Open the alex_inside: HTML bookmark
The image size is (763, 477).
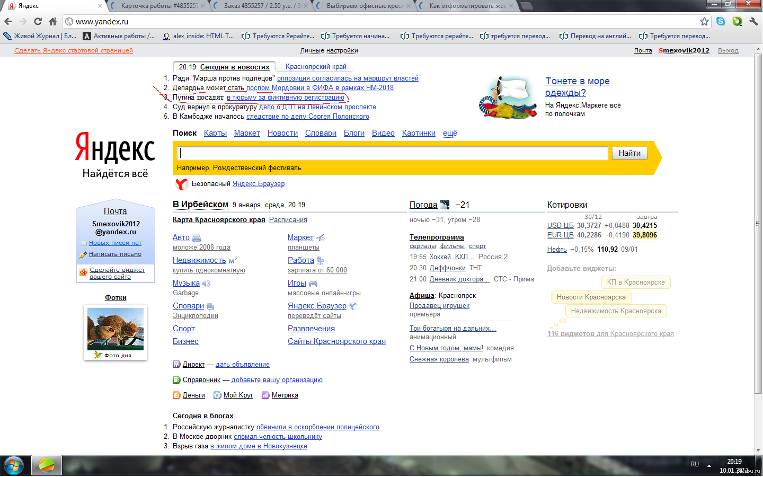click(198, 36)
